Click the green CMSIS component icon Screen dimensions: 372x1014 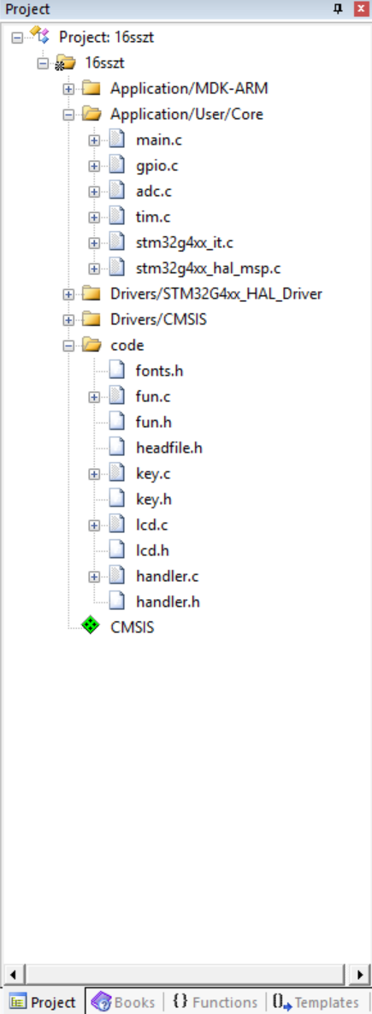pyautogui.click(x=91, y=626)
